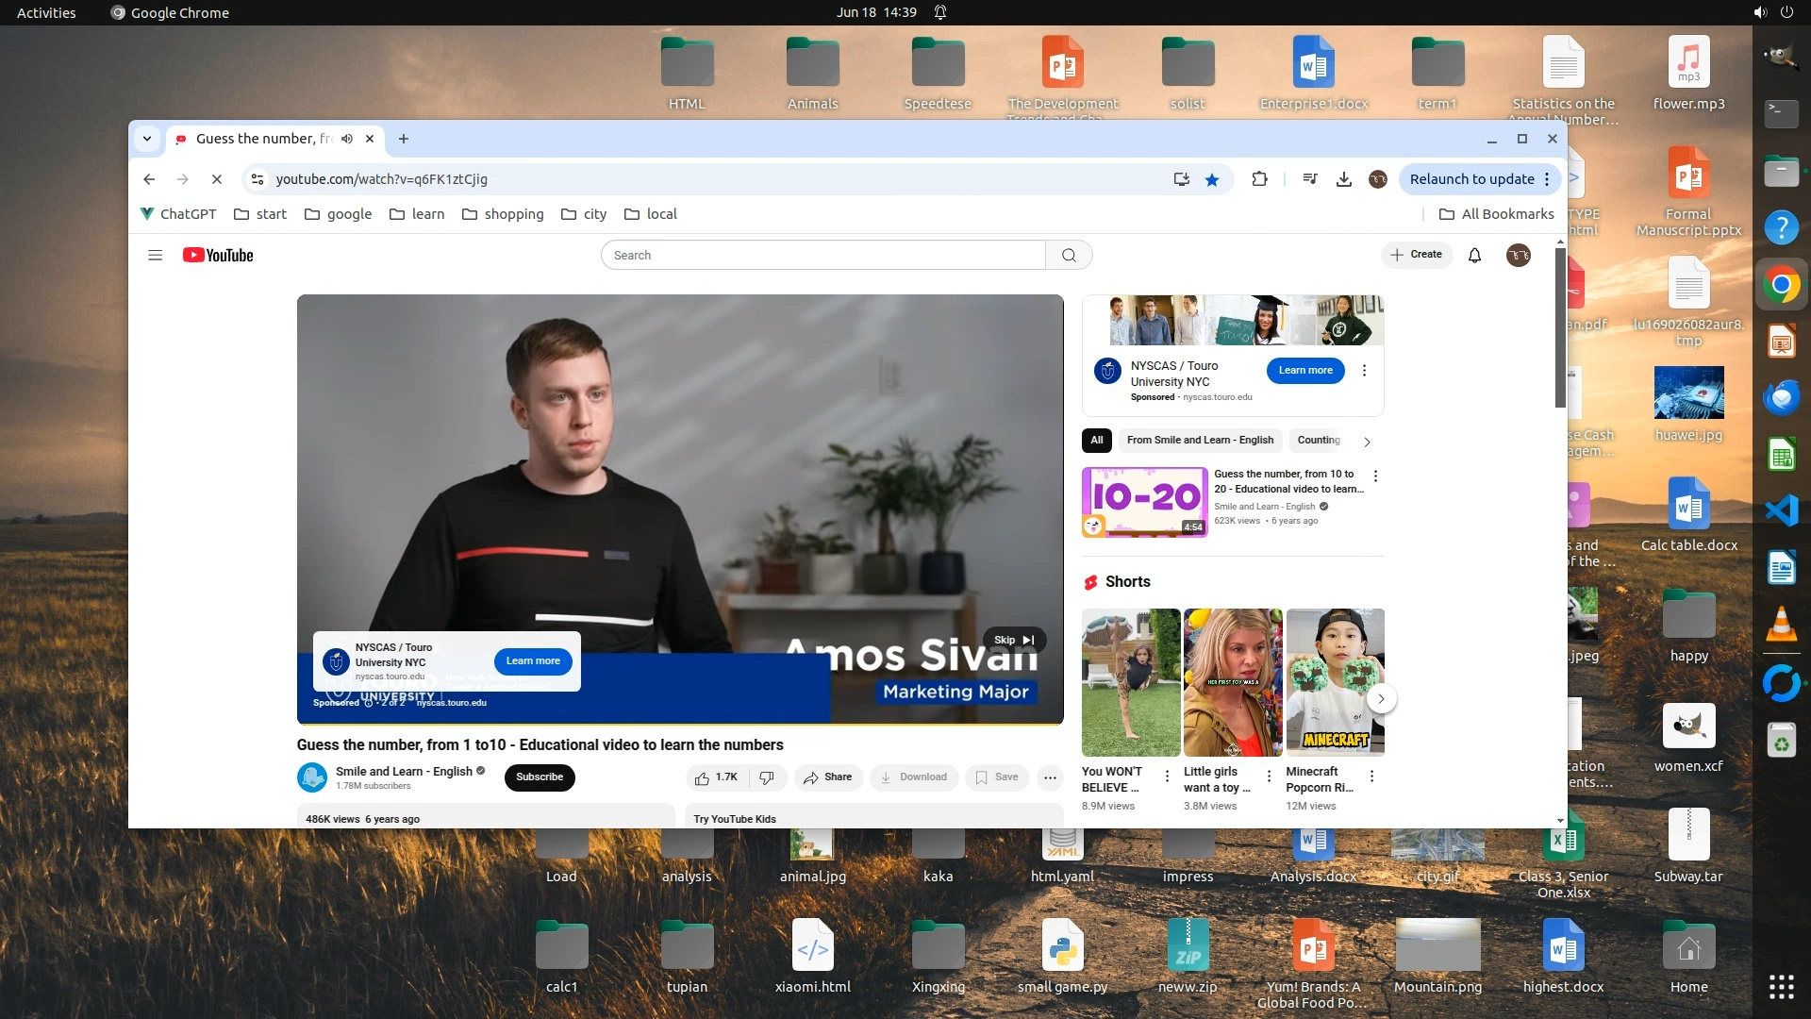Skip the video advertisement
This screenshot has width=1811, height=1019.
tap(1014, 640)
